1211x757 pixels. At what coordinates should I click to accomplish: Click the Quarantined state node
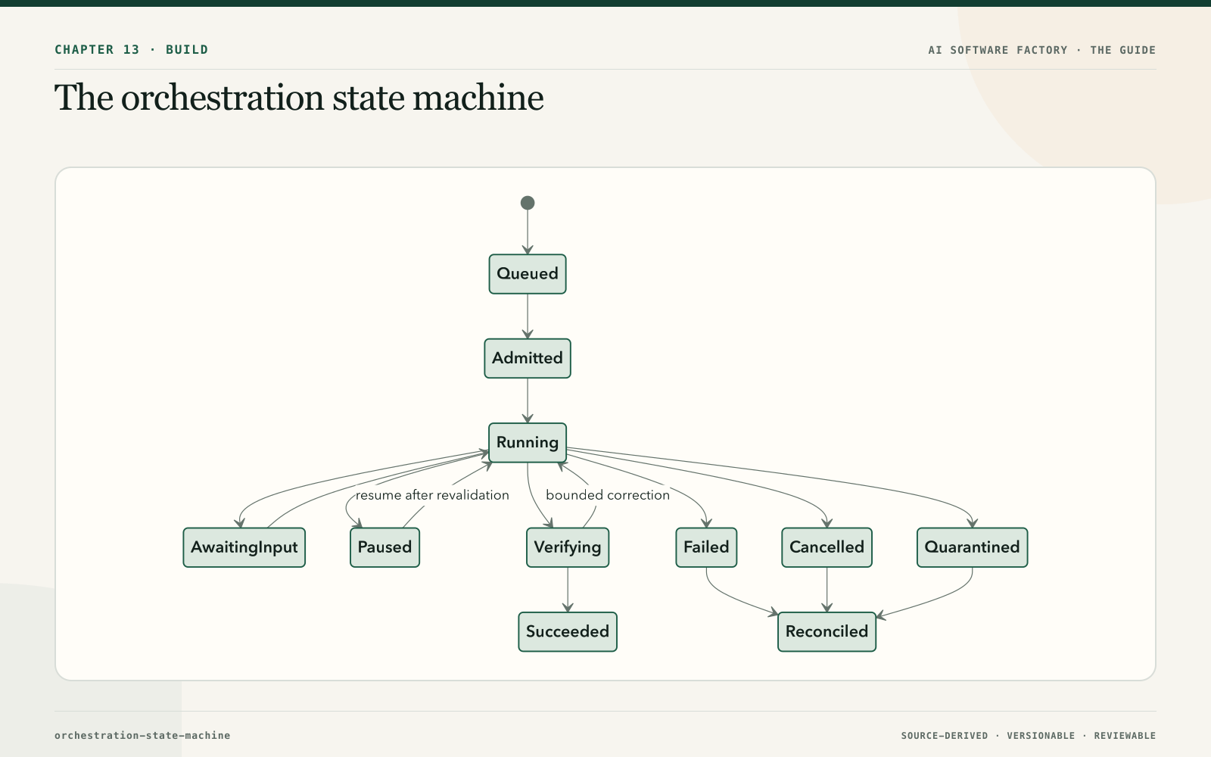click(x=972, y=547)
